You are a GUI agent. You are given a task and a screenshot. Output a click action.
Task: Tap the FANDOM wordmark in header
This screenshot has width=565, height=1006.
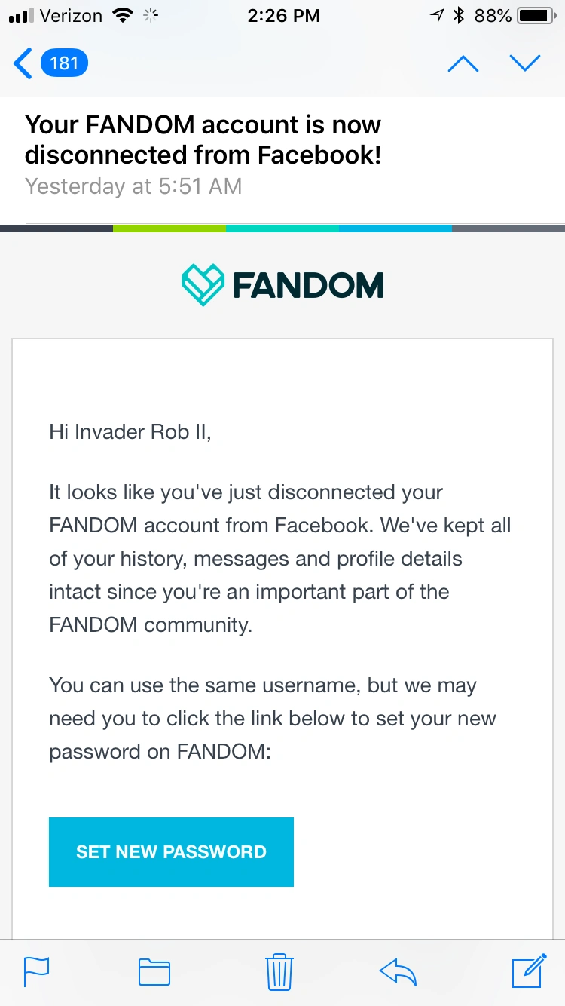[x=308, y=286]
